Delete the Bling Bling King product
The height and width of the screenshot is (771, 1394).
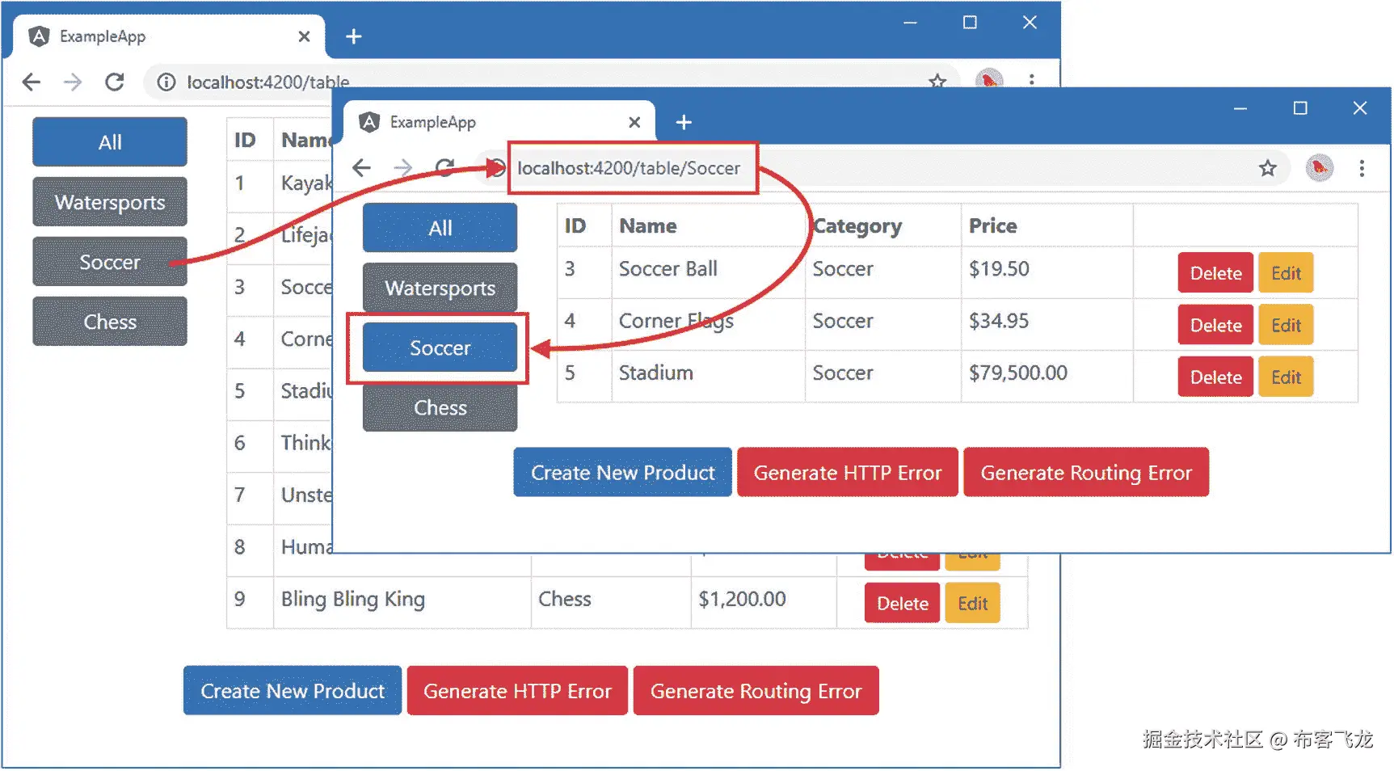click(902, 603)
